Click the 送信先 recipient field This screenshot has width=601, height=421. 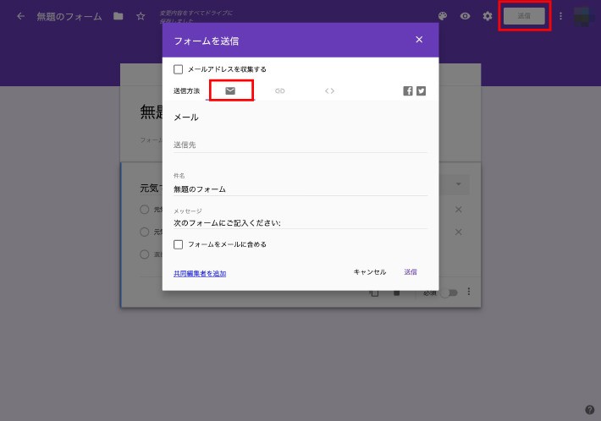coord(300,145)
